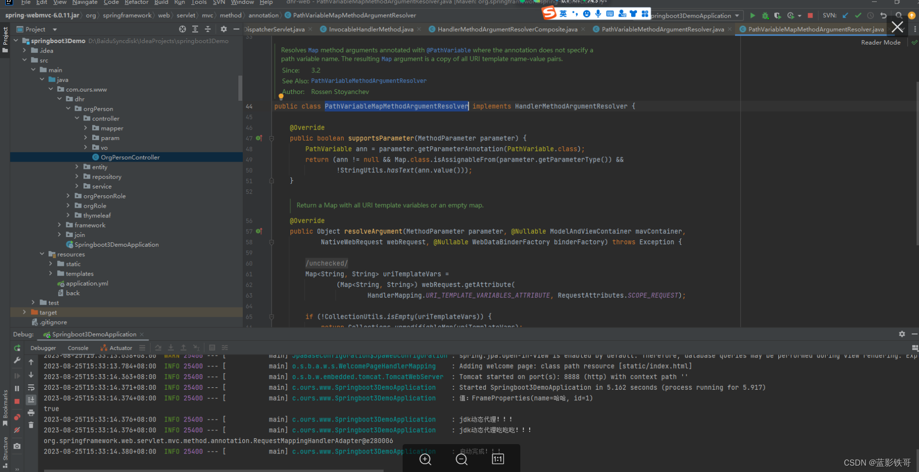Follow the See Also link to PathVariableMethodArgumentResolver
The image size is (919, 472).
[369, 81]
